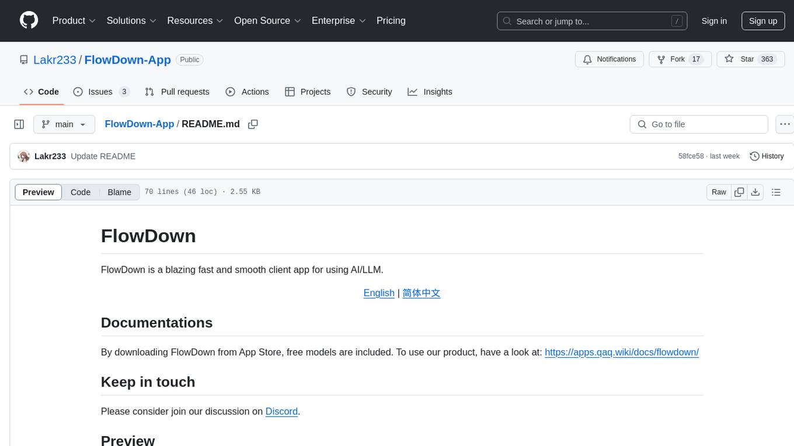Open commit author Lakr233 link
The height and width of the screenshot is (446, 794).
tap(50, 156)
